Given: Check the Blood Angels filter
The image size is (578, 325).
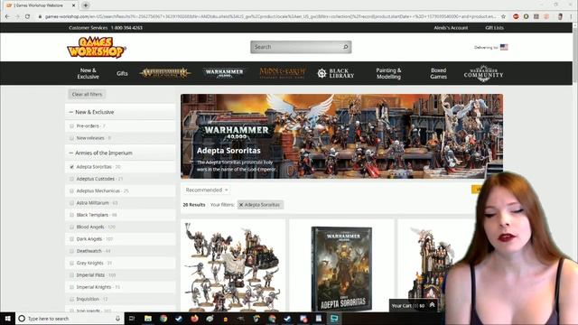Looking at the screenshot, I should (x=71, y=227).
